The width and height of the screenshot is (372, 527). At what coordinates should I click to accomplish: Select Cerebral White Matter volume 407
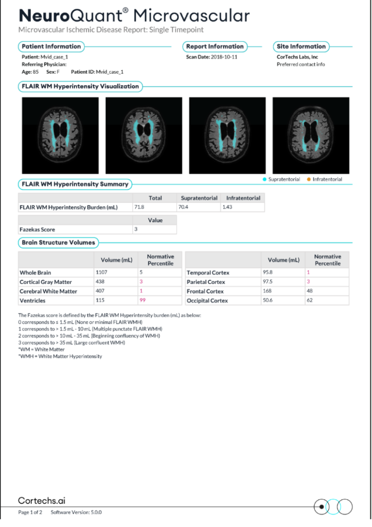100,291
